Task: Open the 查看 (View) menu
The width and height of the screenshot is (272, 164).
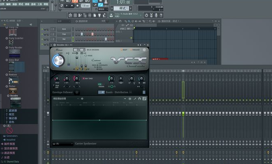Action: 27,4
